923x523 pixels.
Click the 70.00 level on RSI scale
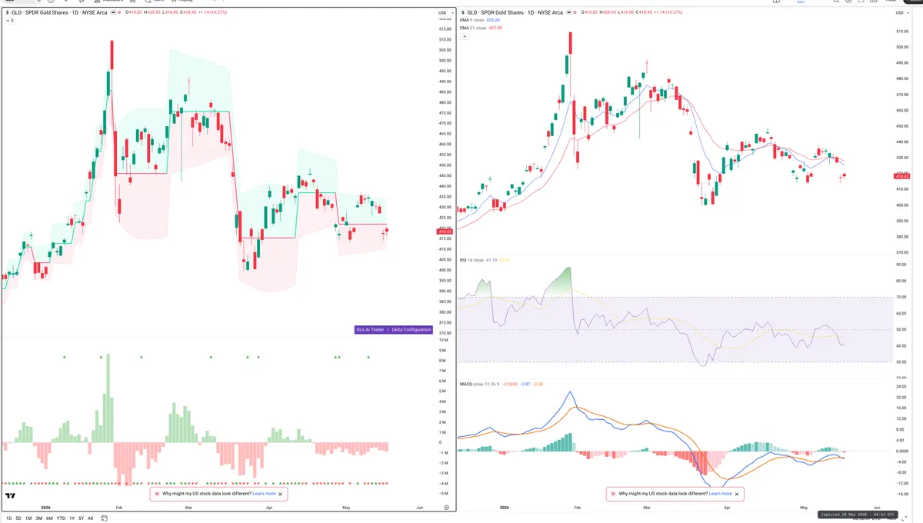point(901,297)
